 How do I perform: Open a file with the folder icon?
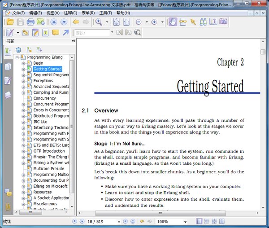(10, 22)
